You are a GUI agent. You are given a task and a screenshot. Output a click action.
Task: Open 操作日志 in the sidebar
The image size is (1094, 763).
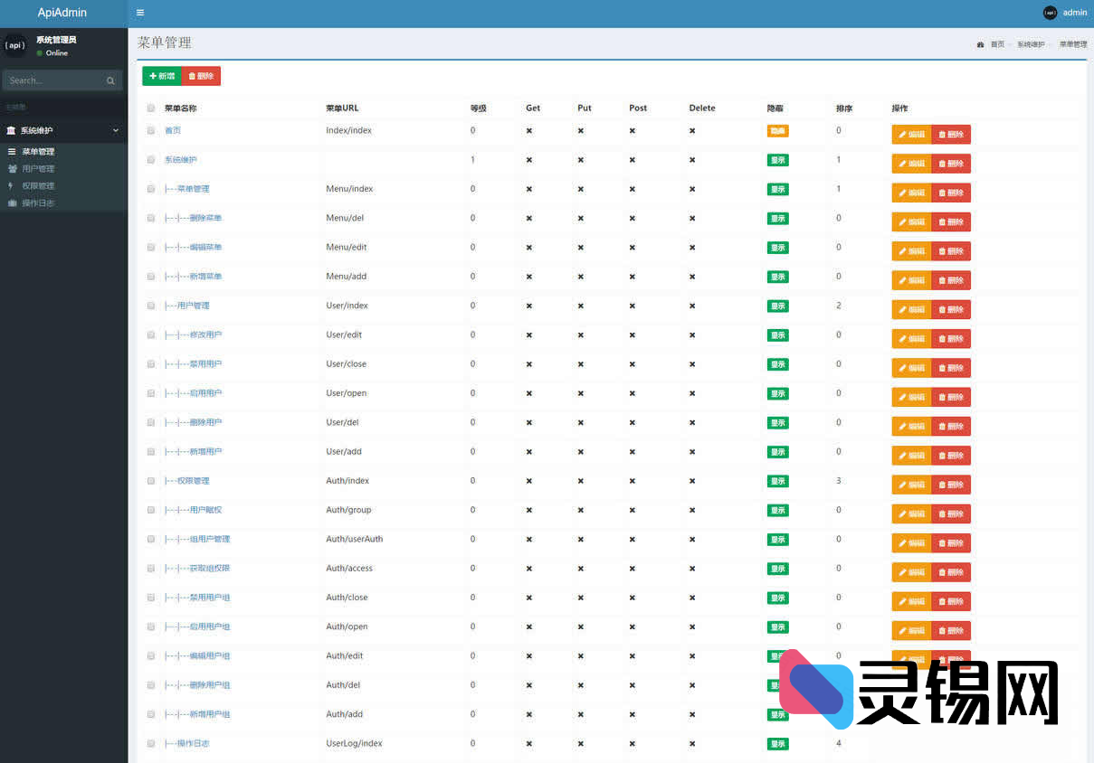click(38, 203)
